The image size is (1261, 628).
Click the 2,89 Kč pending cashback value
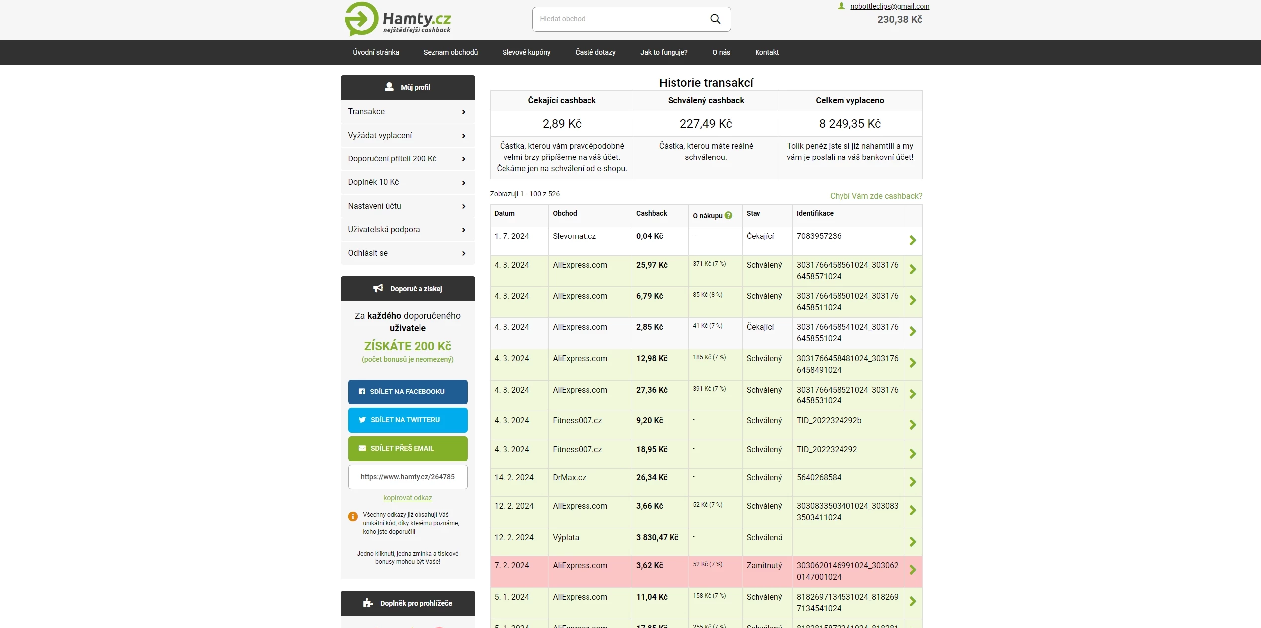click(x=562, y=124)
